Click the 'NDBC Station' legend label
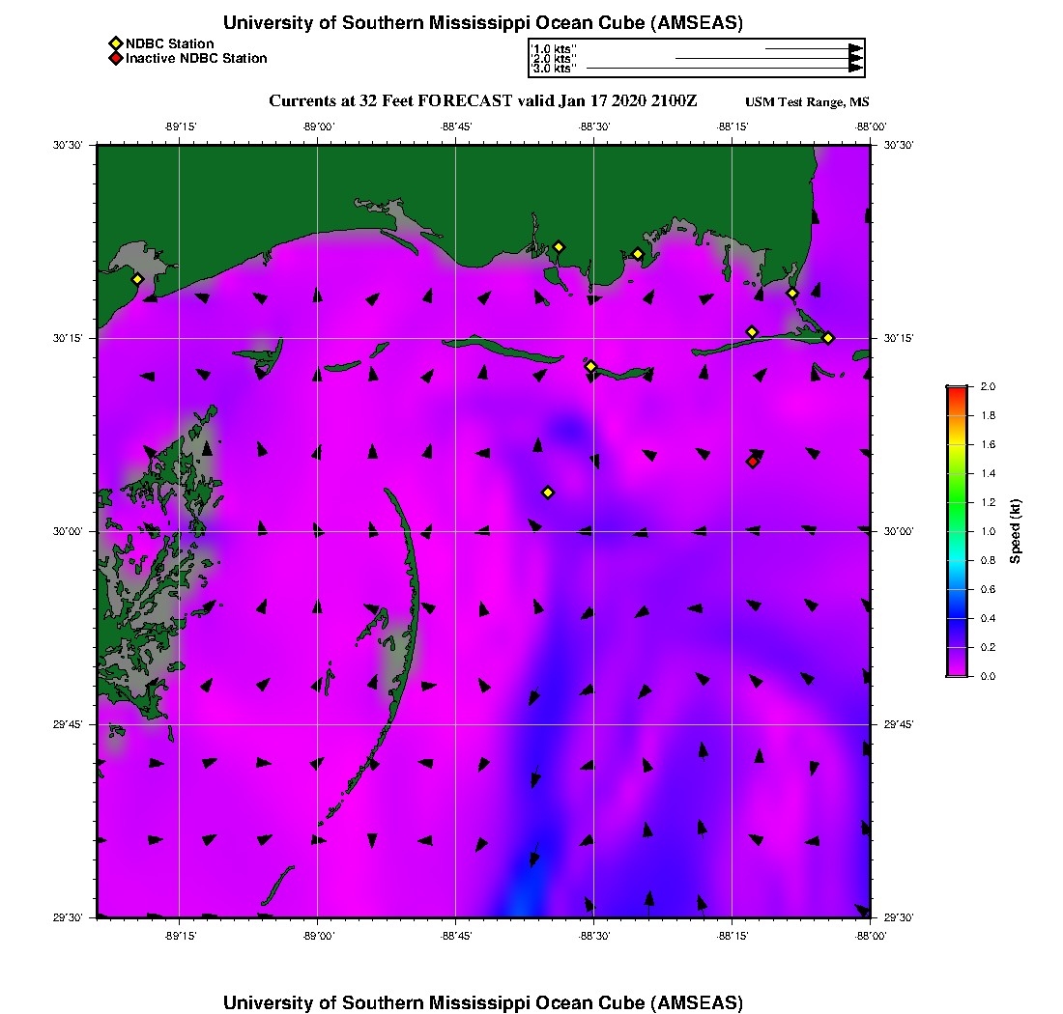 click(x=170, y=43)
